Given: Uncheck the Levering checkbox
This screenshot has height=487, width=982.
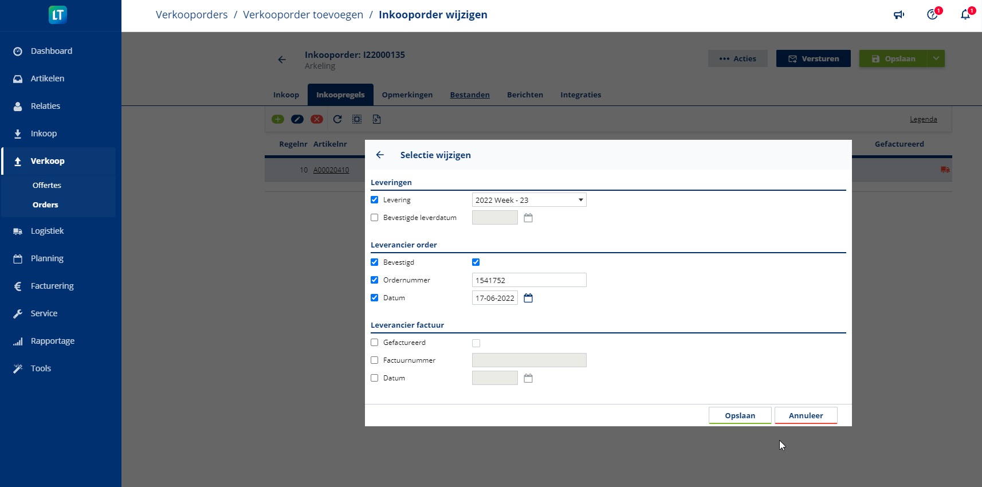Looking at the screenshot, I should point(375,200).
